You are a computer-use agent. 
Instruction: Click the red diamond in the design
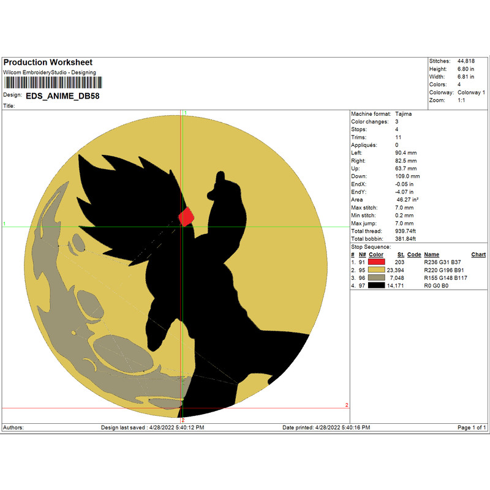click(x=186, y=216)
